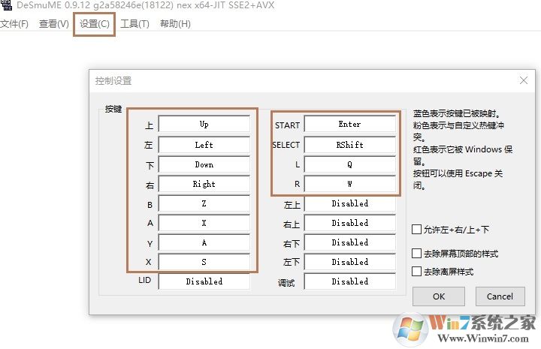The width and height of the screenshot is (541, 349).
Task: Click the DeSmuME app icon in title bar
Action: (x=6, y=5)
